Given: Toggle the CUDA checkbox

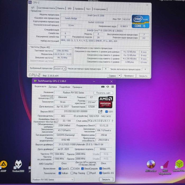Looking at the screenshot, I should 72,169.
